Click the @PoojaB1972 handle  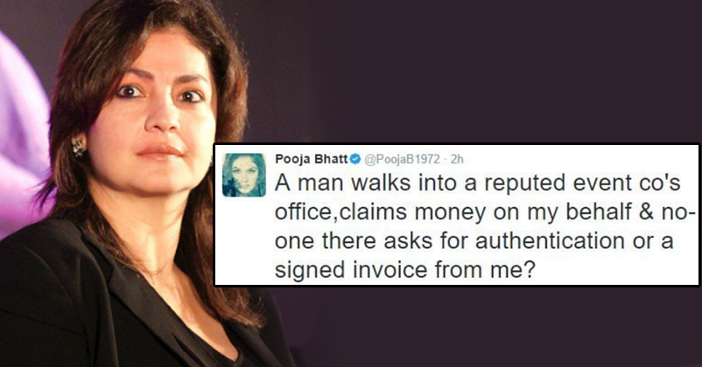pos(402,159)
